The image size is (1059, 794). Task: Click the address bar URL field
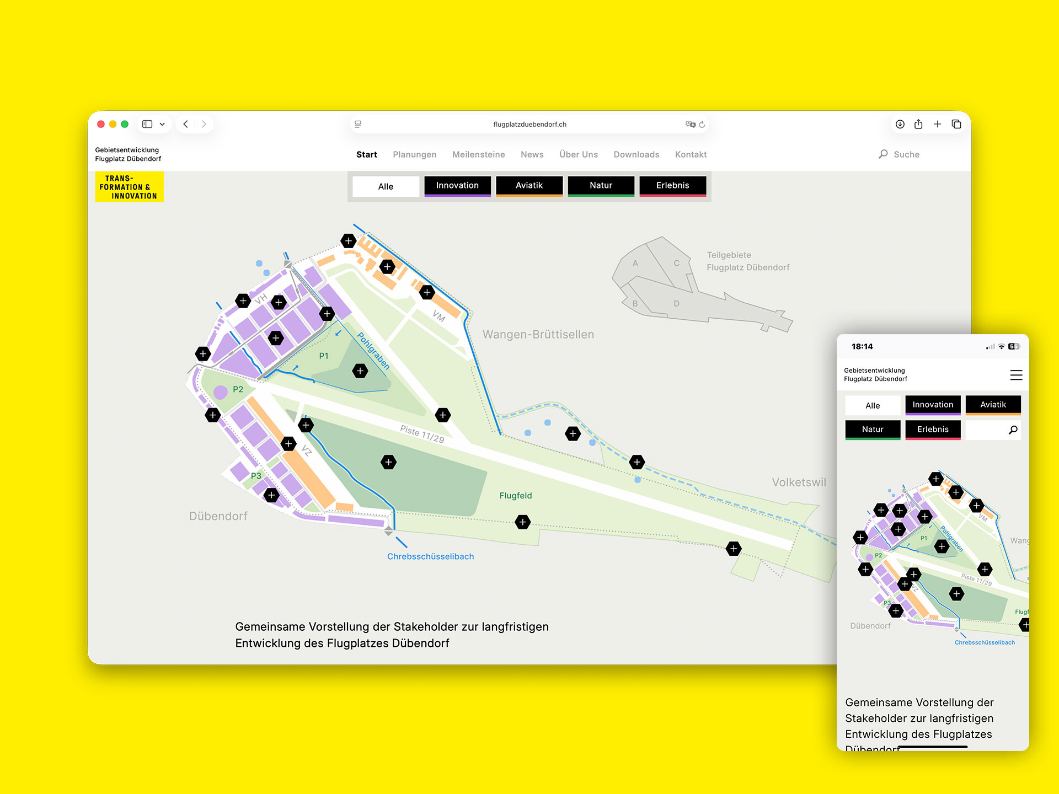[529, 124]
